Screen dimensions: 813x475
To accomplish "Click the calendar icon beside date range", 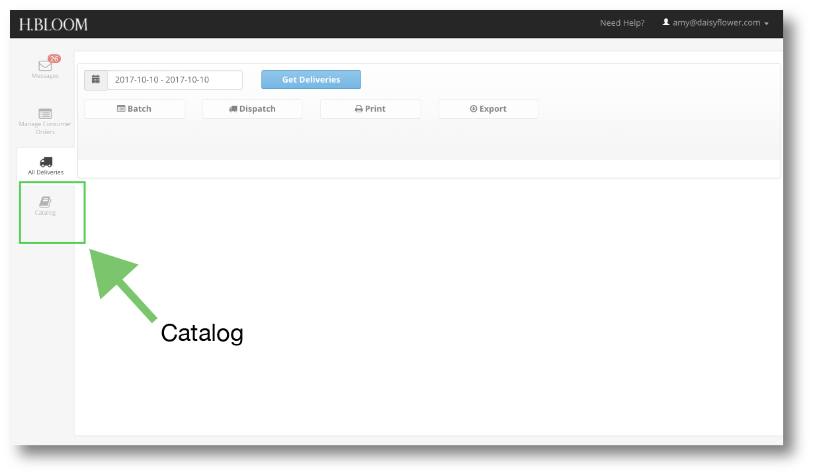I will point(96,80).
